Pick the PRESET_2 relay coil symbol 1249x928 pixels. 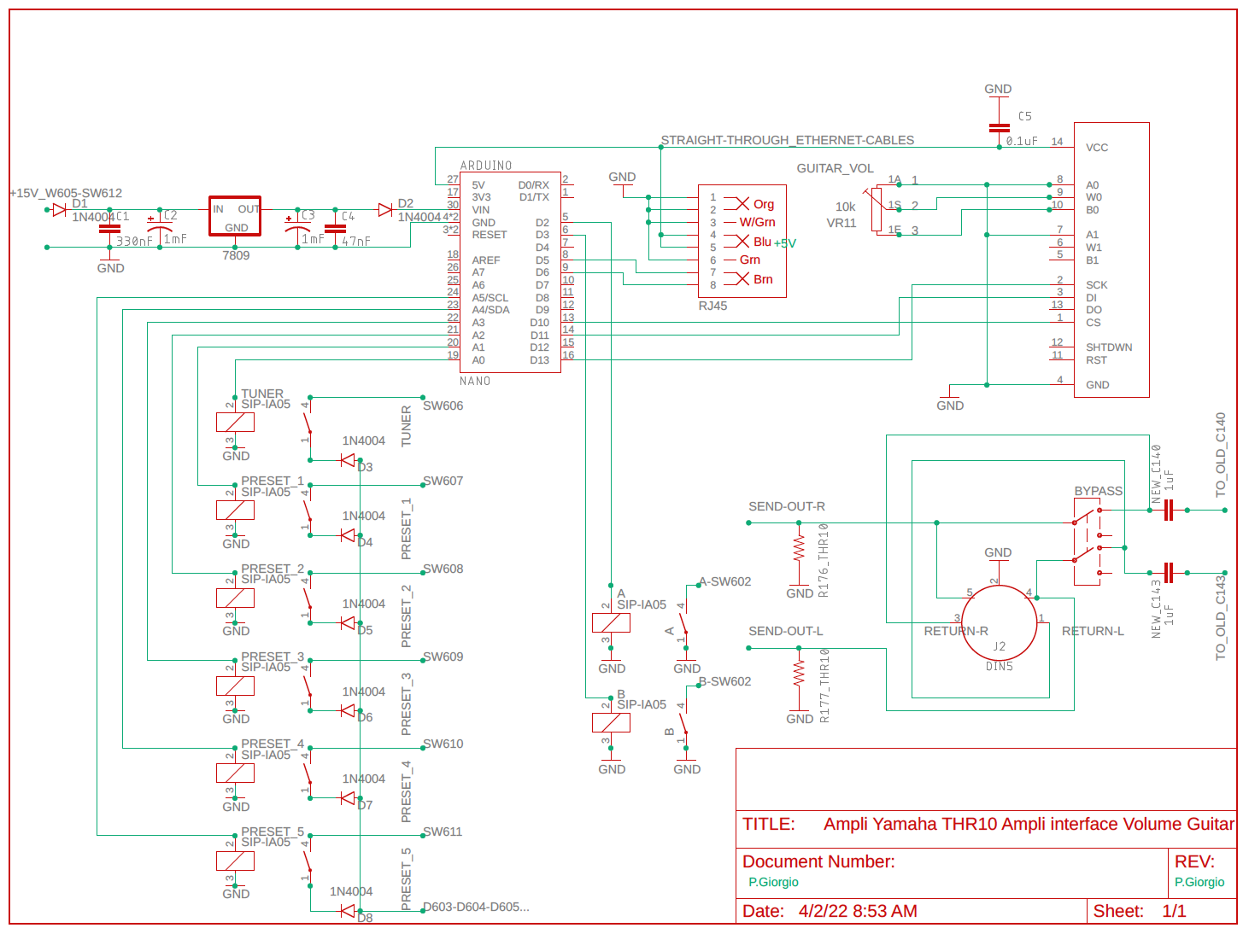click(x=235, y=598)
